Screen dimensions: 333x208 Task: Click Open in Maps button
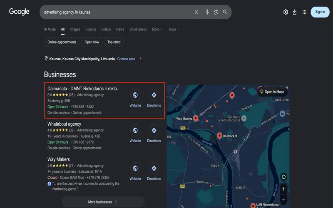tap(272, 92)
